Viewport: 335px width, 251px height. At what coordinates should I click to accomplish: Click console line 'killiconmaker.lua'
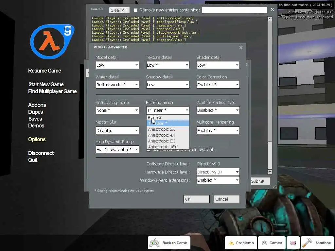tap(143, 18)
